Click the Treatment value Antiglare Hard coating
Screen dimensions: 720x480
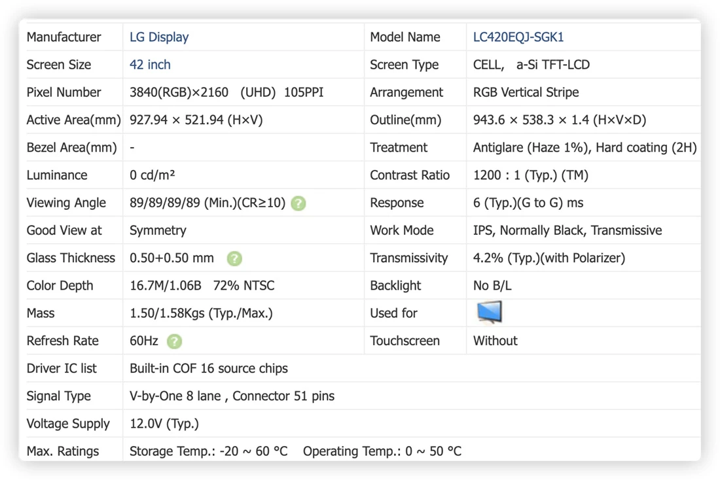pos(585,148)
